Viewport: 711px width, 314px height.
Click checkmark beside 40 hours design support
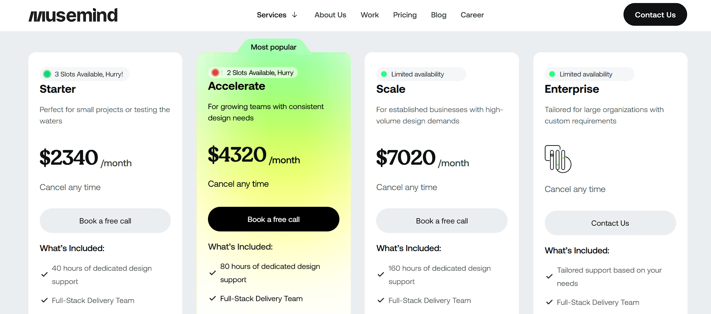pyautogui.click(x=44, y=275)
